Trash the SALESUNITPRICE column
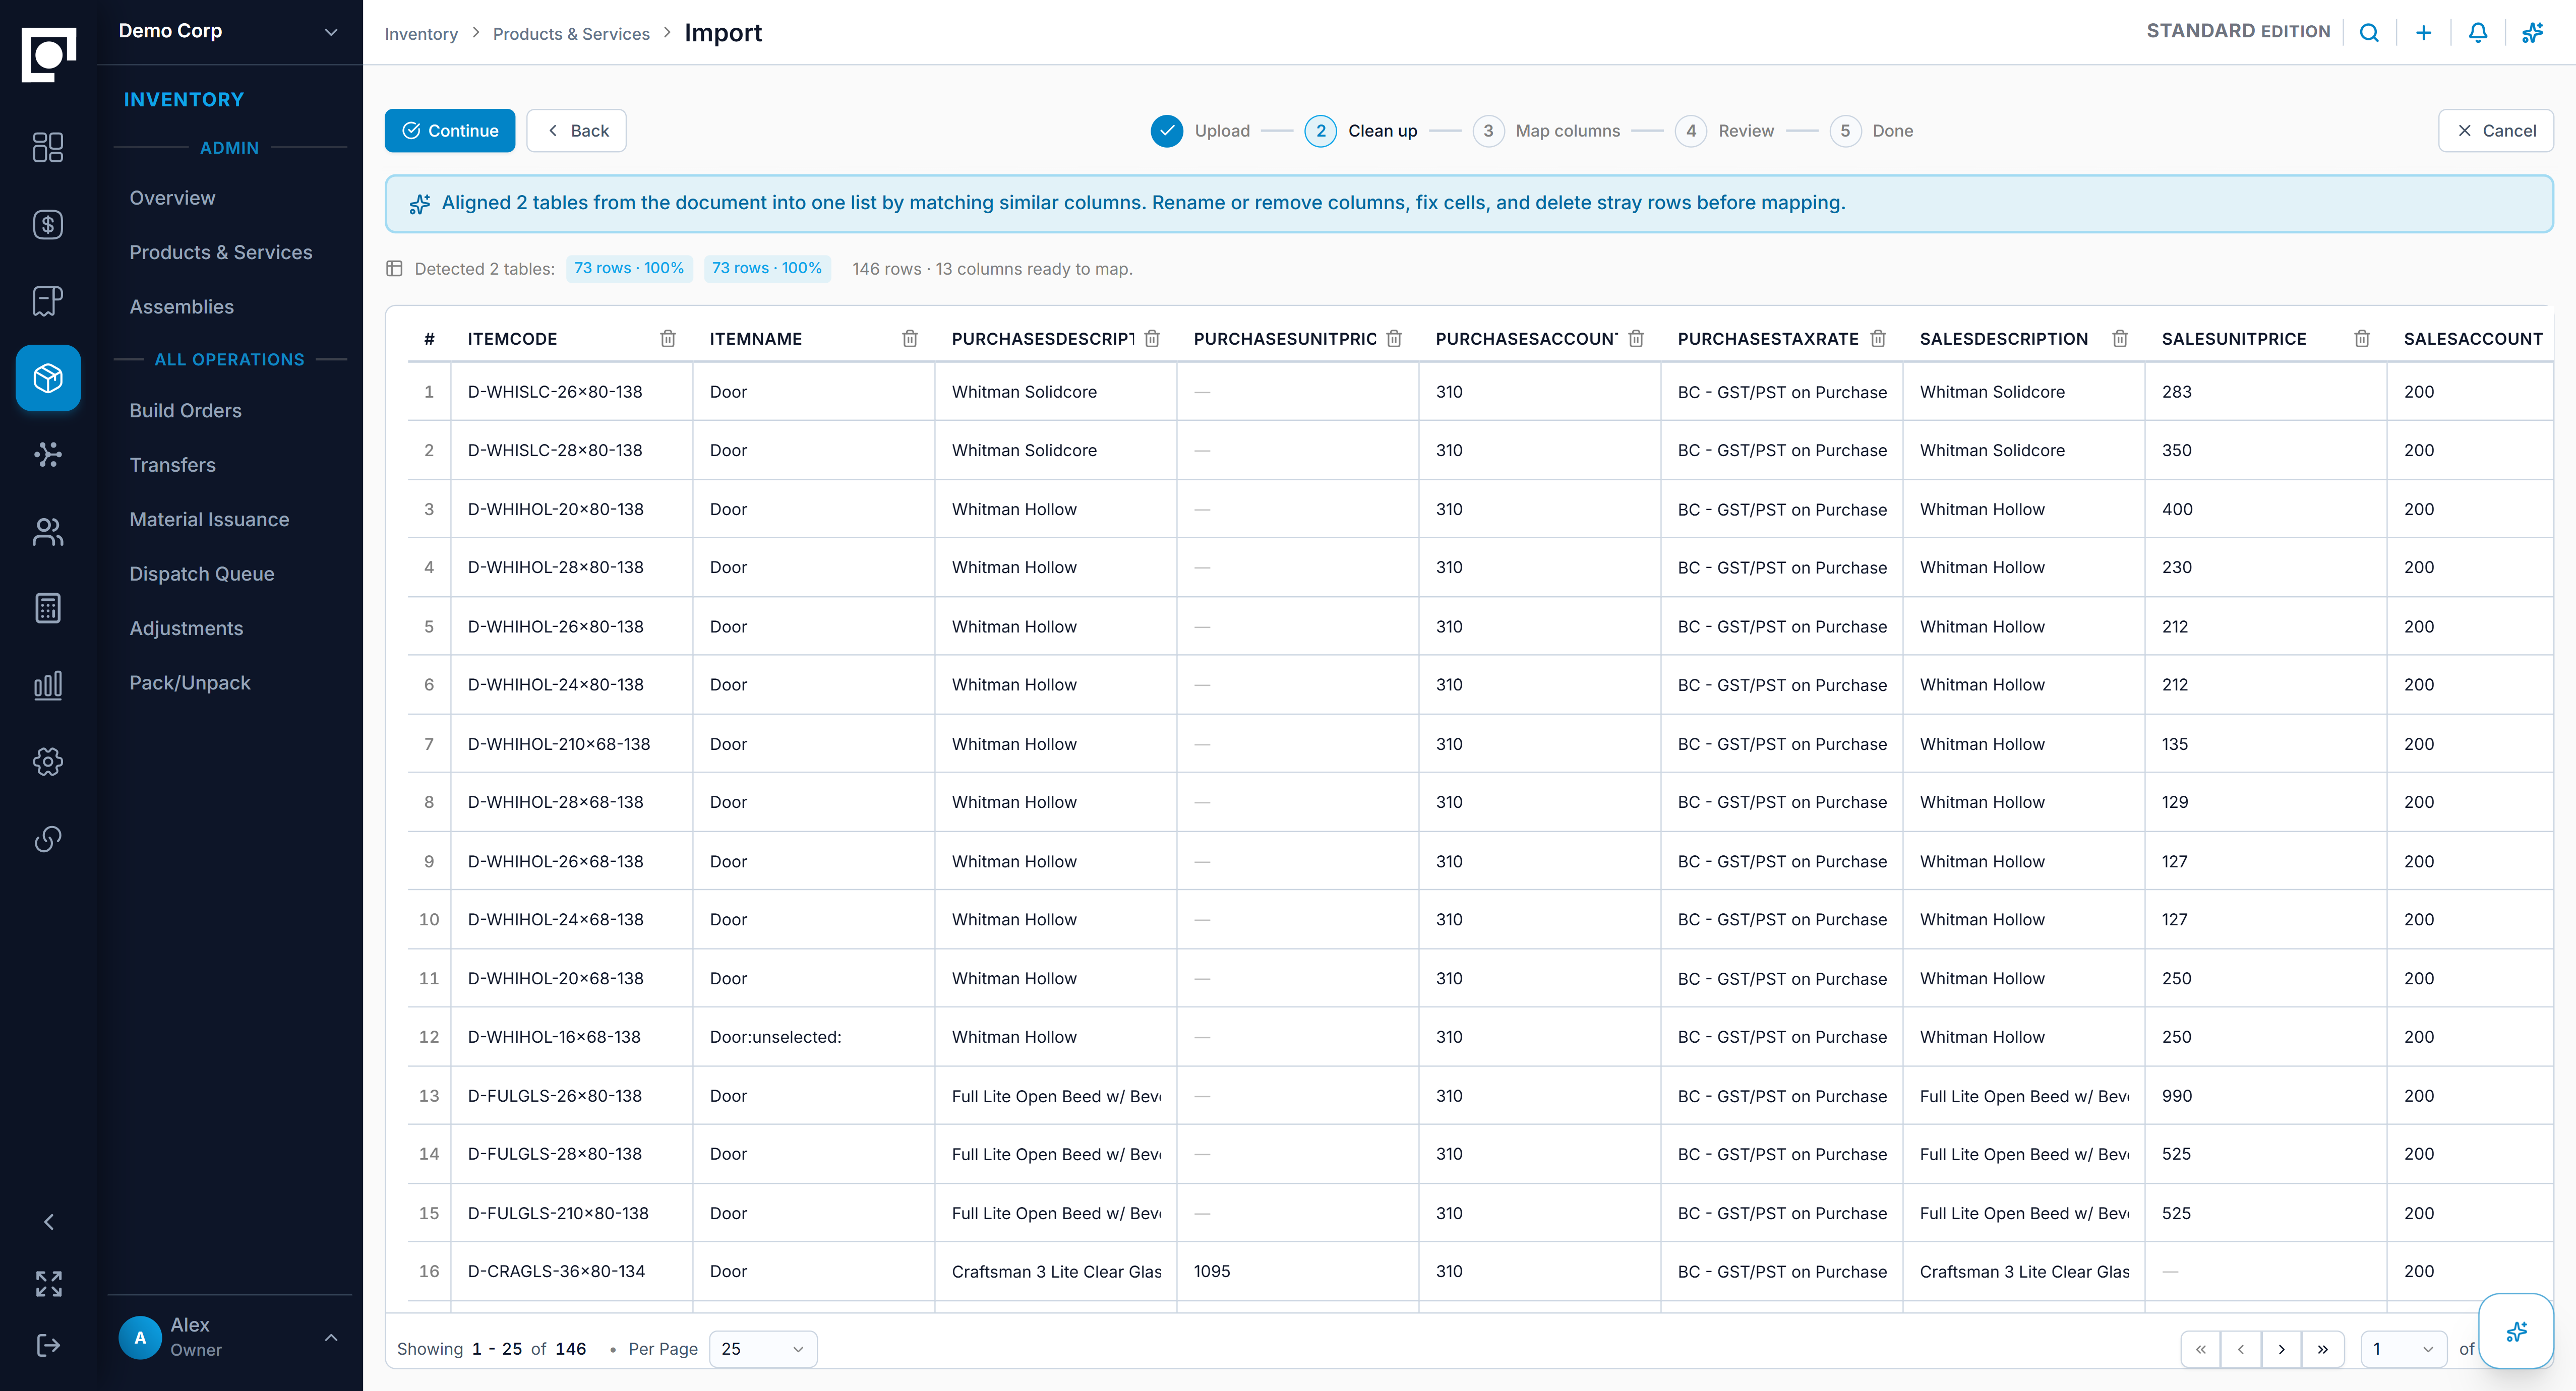 2362,339
